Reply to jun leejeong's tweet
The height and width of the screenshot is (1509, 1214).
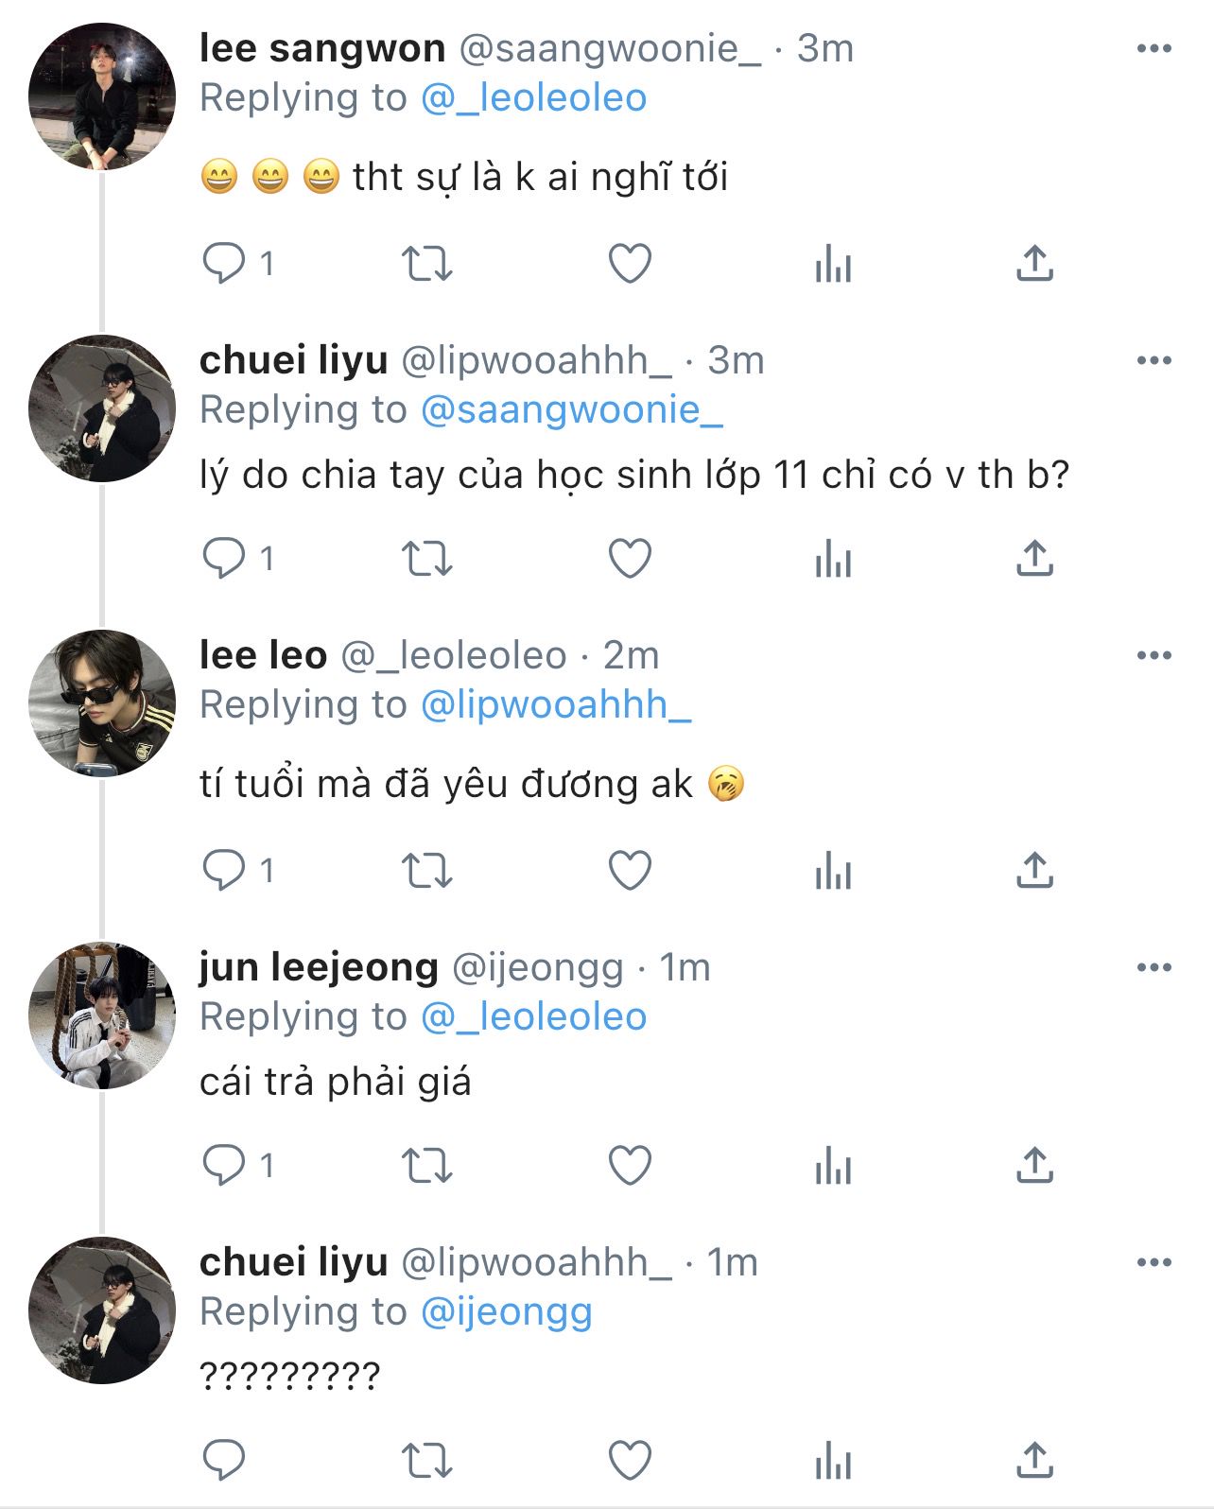click(224, 1165)
